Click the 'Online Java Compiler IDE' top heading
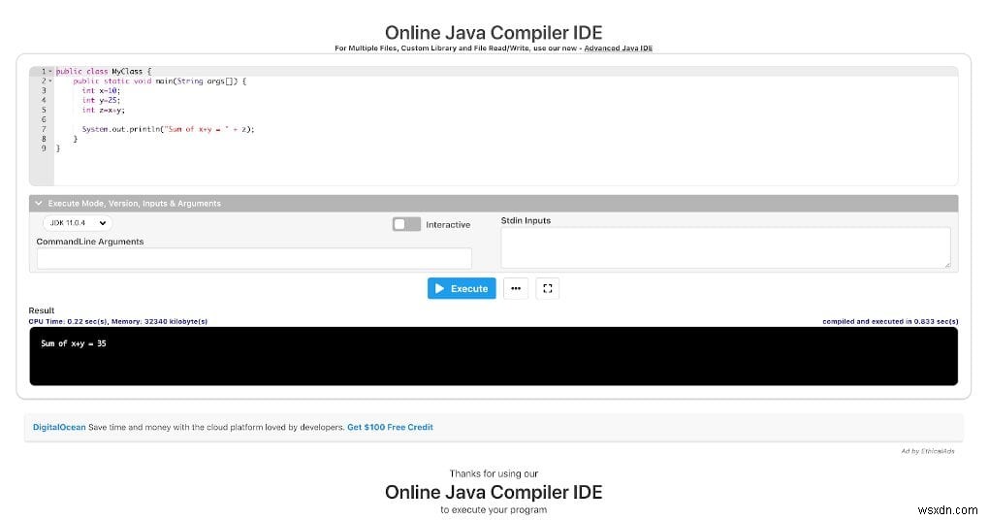 click(x=494, y=33)
